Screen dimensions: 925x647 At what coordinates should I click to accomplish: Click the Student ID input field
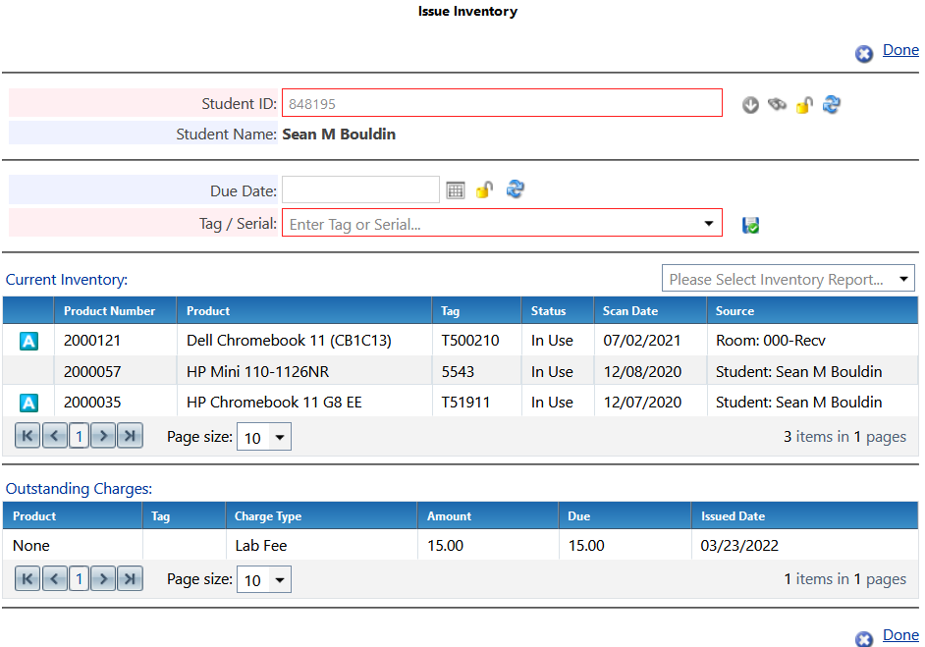(502, 103)
